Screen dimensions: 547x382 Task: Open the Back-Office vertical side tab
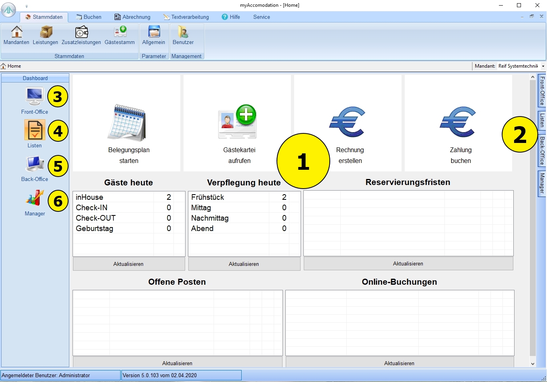[x=542, y=151]
